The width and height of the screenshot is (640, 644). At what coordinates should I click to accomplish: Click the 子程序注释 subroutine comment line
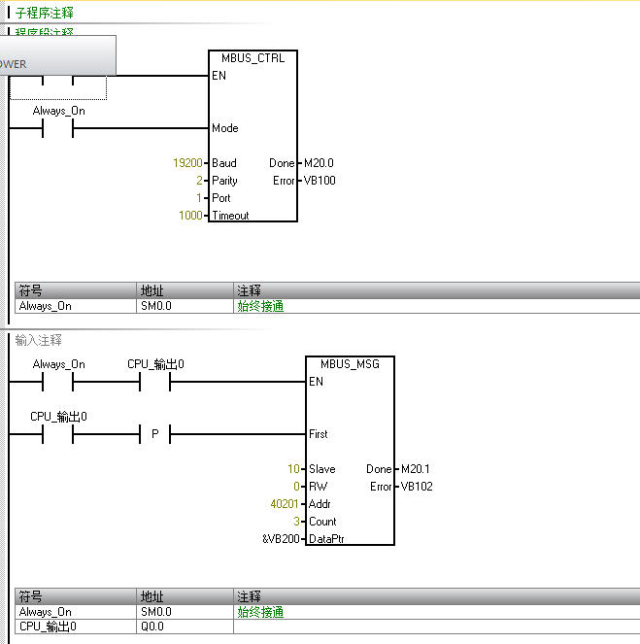click(45, 14)
